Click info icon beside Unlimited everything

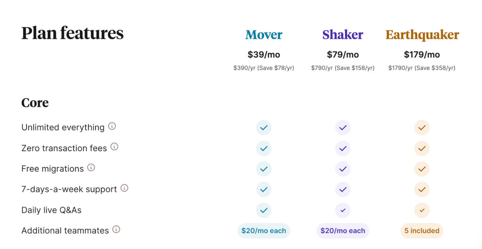pos(112,127)
